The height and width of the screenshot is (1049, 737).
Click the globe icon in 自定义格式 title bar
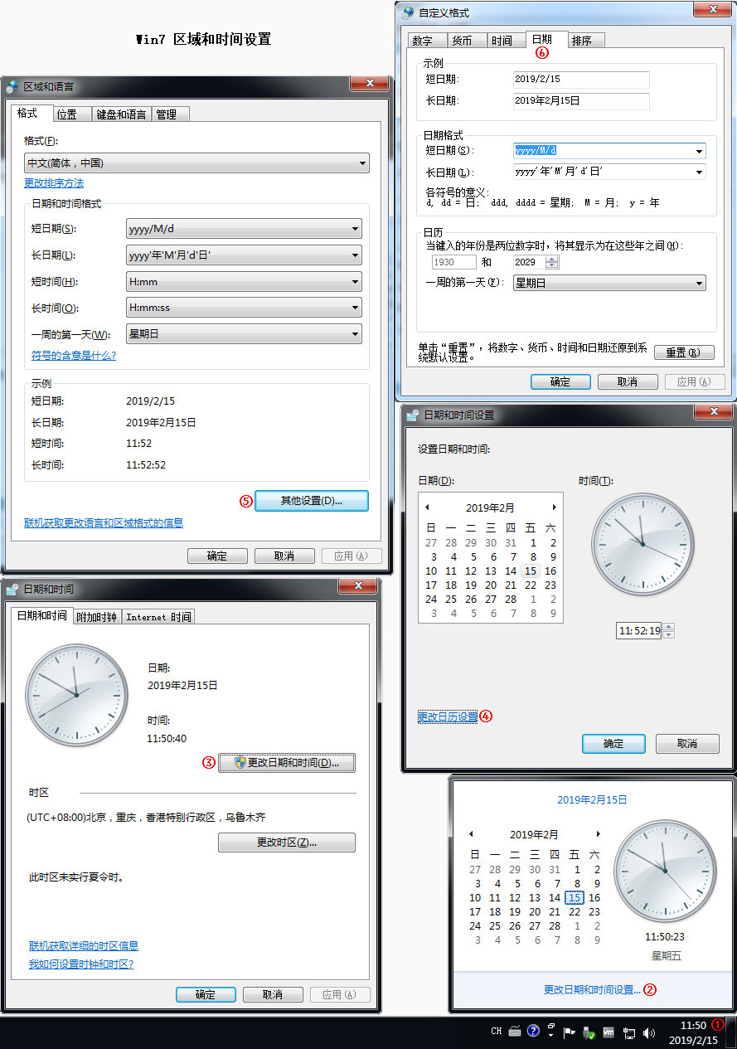408,12
